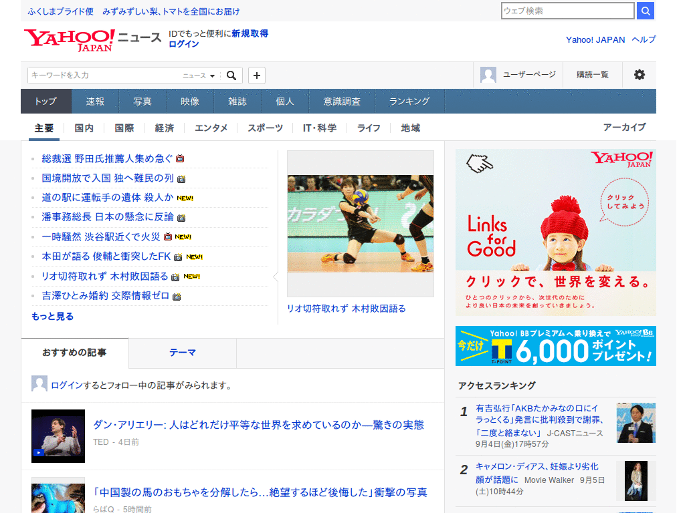Open the ランキング tab
685x513 pixels.
click(x=410, y=102)
